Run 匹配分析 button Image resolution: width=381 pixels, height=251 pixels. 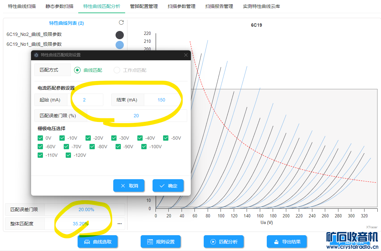click(224, 241)
